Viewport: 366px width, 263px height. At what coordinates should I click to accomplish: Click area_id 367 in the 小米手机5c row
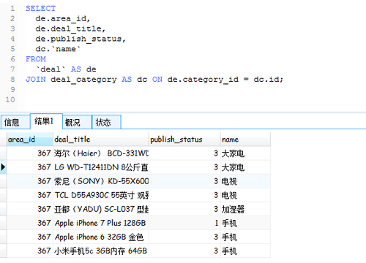click(x=30, y=251)
